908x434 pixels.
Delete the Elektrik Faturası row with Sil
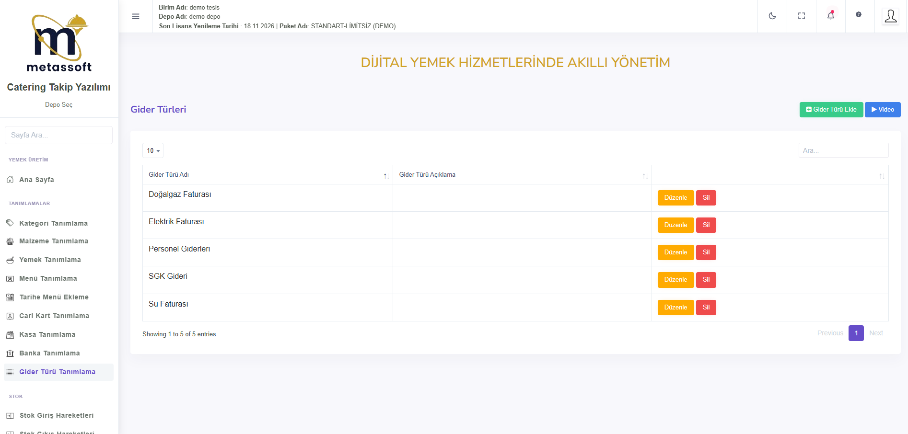pos(706,225)
